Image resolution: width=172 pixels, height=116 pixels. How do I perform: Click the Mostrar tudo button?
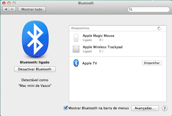tap(32, 9)
